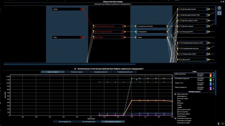225x126 pixels.
Task: Remove Энергоэлементы from key with its X
Action: click(213, 89)
